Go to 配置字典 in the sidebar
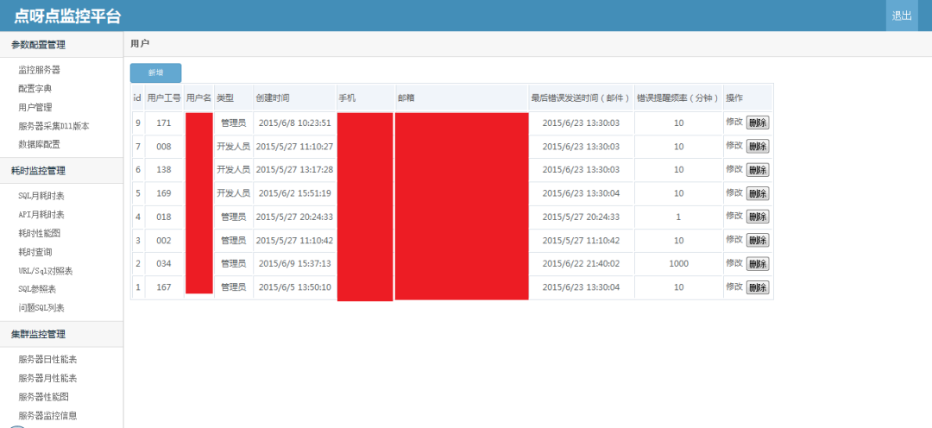The height and width of the screenshot is (428, 932). (x=35, y=89)
